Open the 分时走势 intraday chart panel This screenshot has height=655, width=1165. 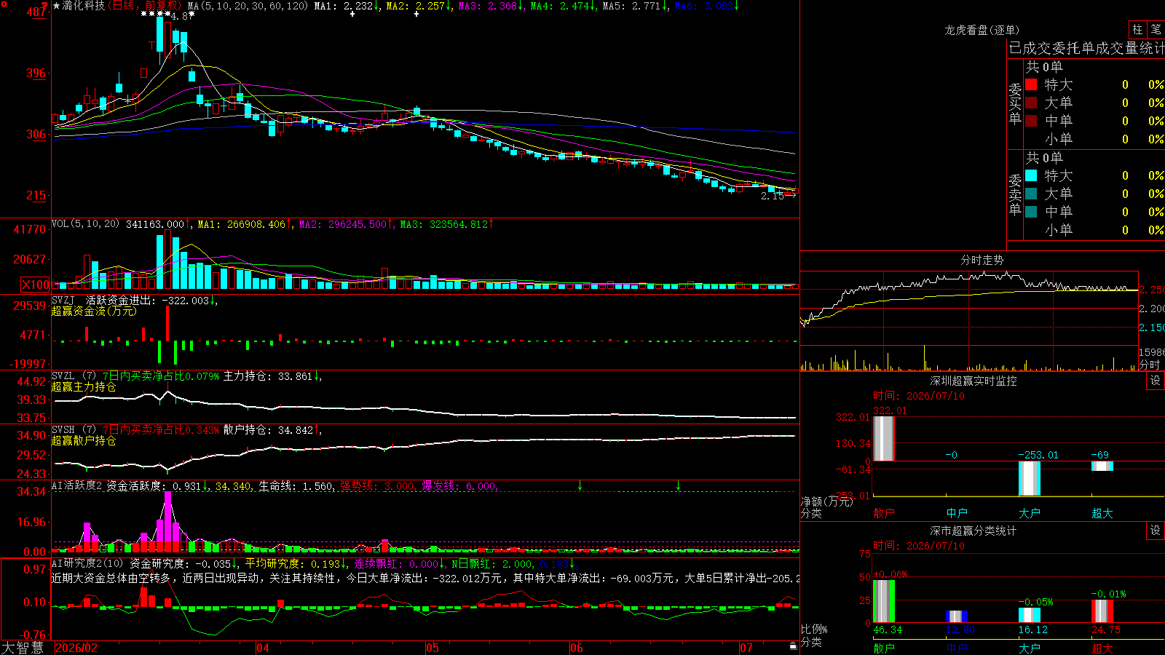pyautogui.click(x=982, y=260)
